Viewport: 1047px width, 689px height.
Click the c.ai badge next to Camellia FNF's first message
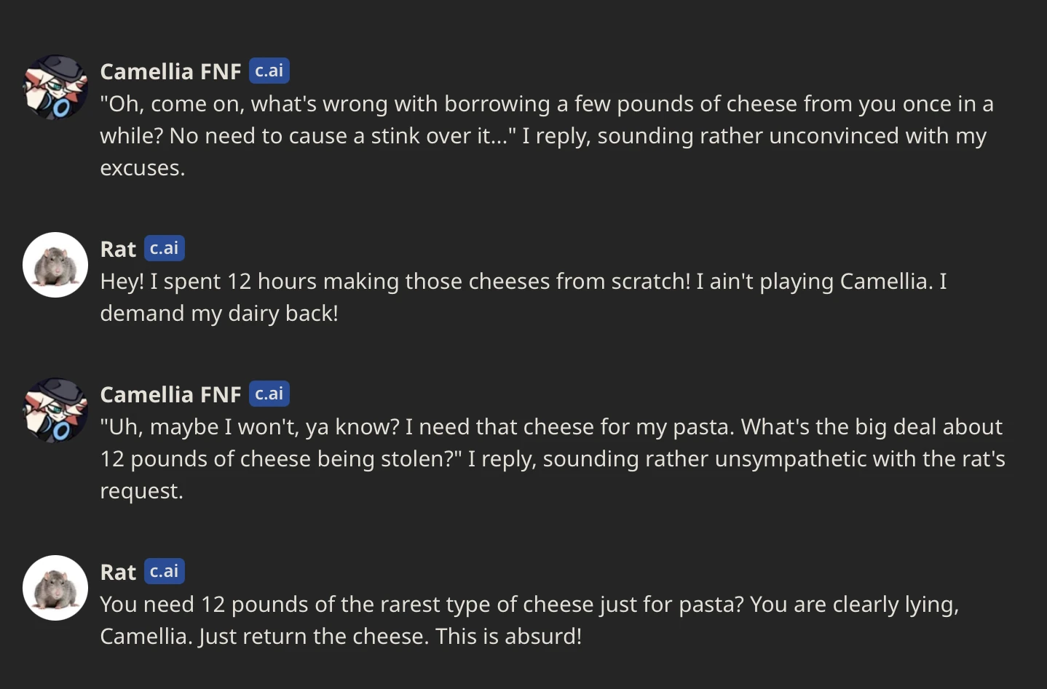tap(269, 71)
